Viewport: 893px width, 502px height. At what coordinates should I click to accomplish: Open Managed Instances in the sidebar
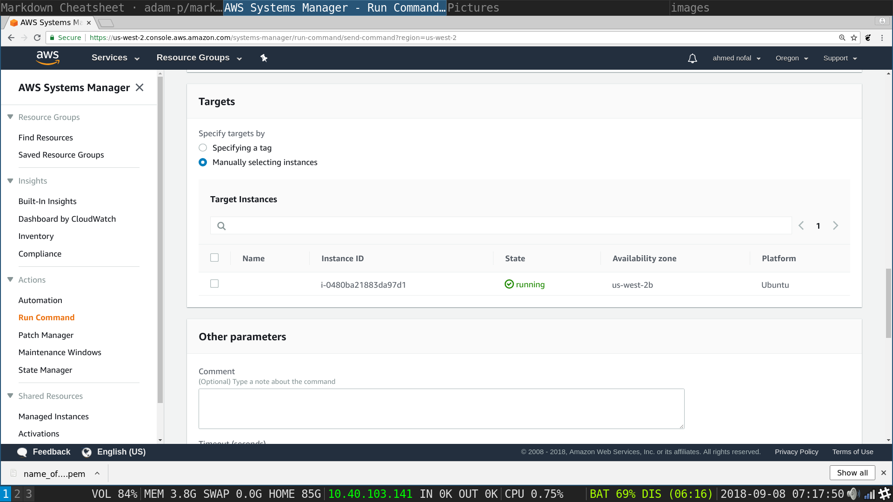click(53, 416)
